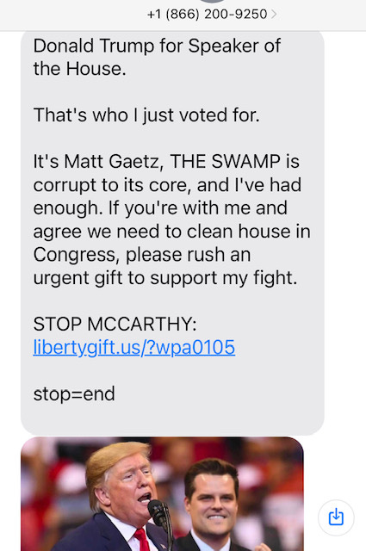Open the contact avatar above the phone number

(211, 2)
